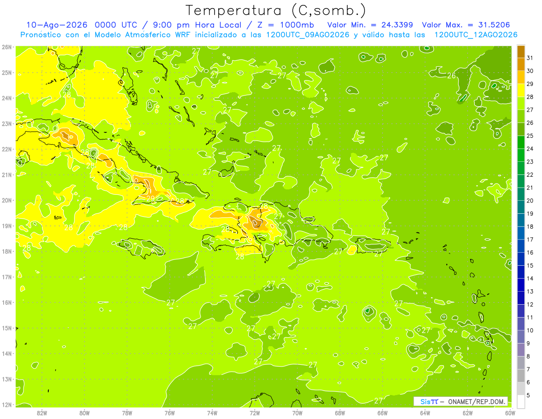Image resolution: width=542 pixels, height=419 pixels.
Task: Click the '15N' latitude axis label
Action: 7,328
